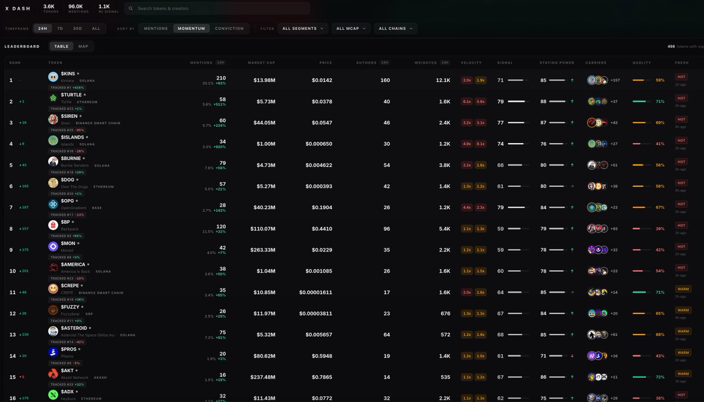Click the Rank column header
Image resolution: width=704 pixels, height=402 pixels.
15,62
